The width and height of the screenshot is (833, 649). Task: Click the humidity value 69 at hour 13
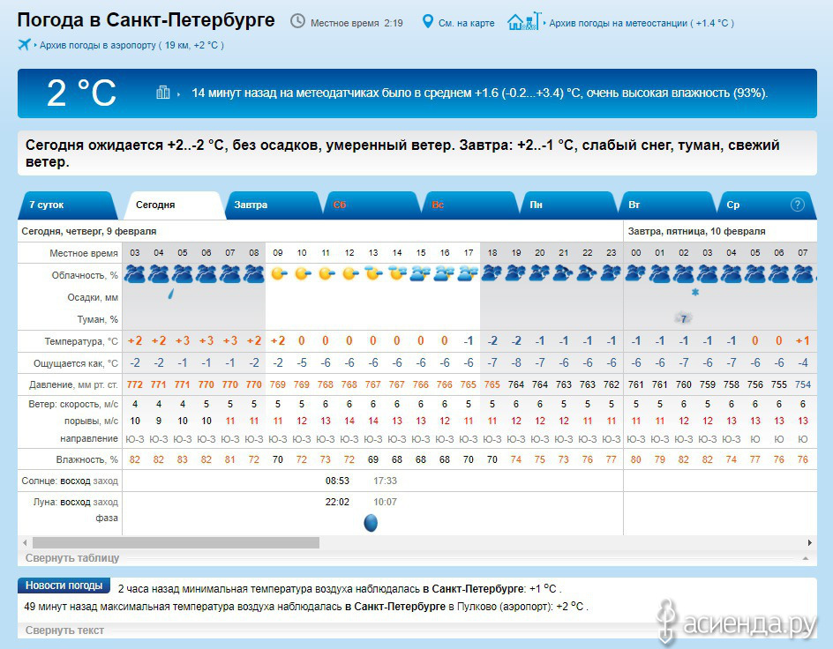(x=373, y=459)
